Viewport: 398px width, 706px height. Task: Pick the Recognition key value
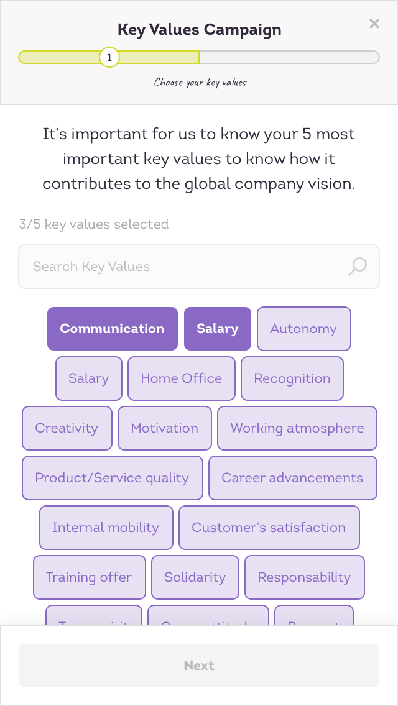292,378
